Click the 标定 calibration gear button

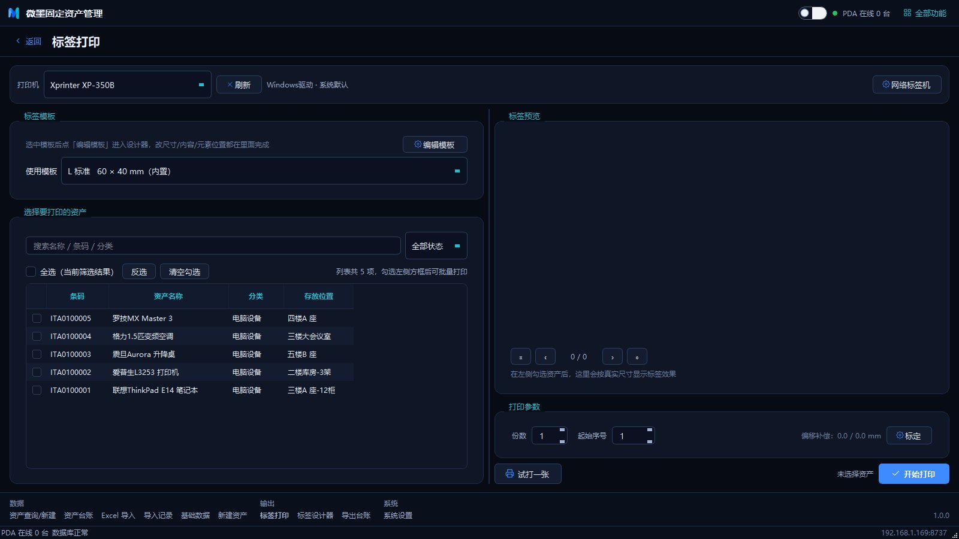pos(909,435)
